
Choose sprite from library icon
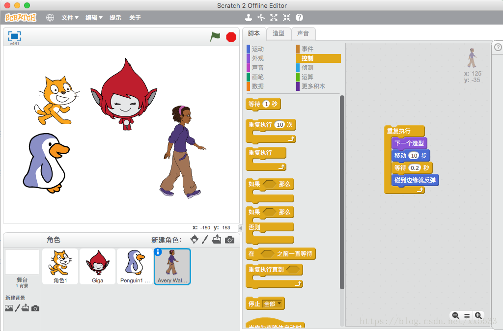click(x=195, y=240)
